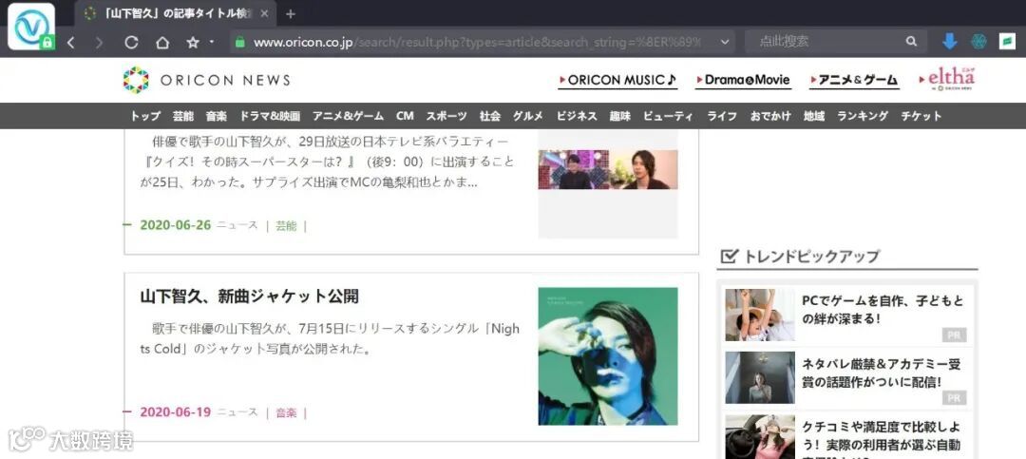The width and height of the screenshot is (1026, 459).
Task: Open the bookmark star dropdown arrow
Action: pos(211,42)
